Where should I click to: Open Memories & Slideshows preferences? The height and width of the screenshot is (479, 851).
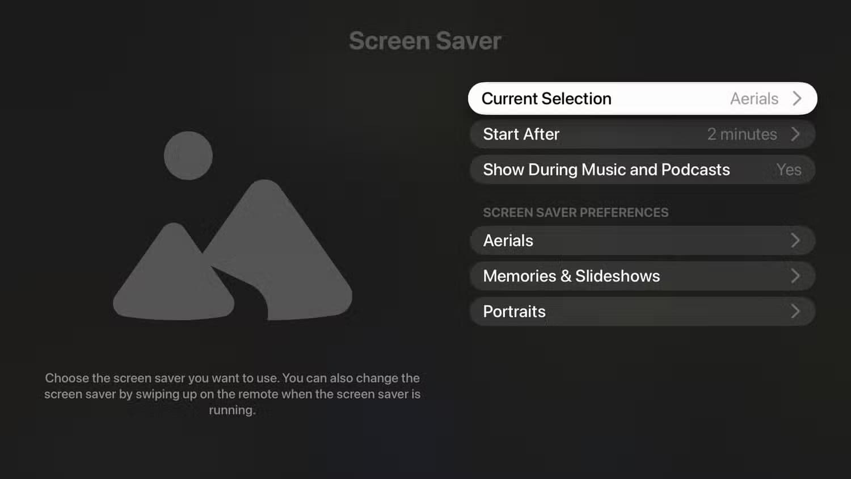point(642,276)
